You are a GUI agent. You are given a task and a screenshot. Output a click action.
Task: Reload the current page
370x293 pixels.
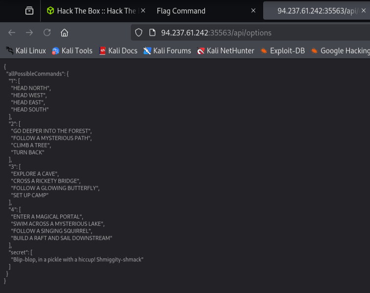click(x=47, y=32)
